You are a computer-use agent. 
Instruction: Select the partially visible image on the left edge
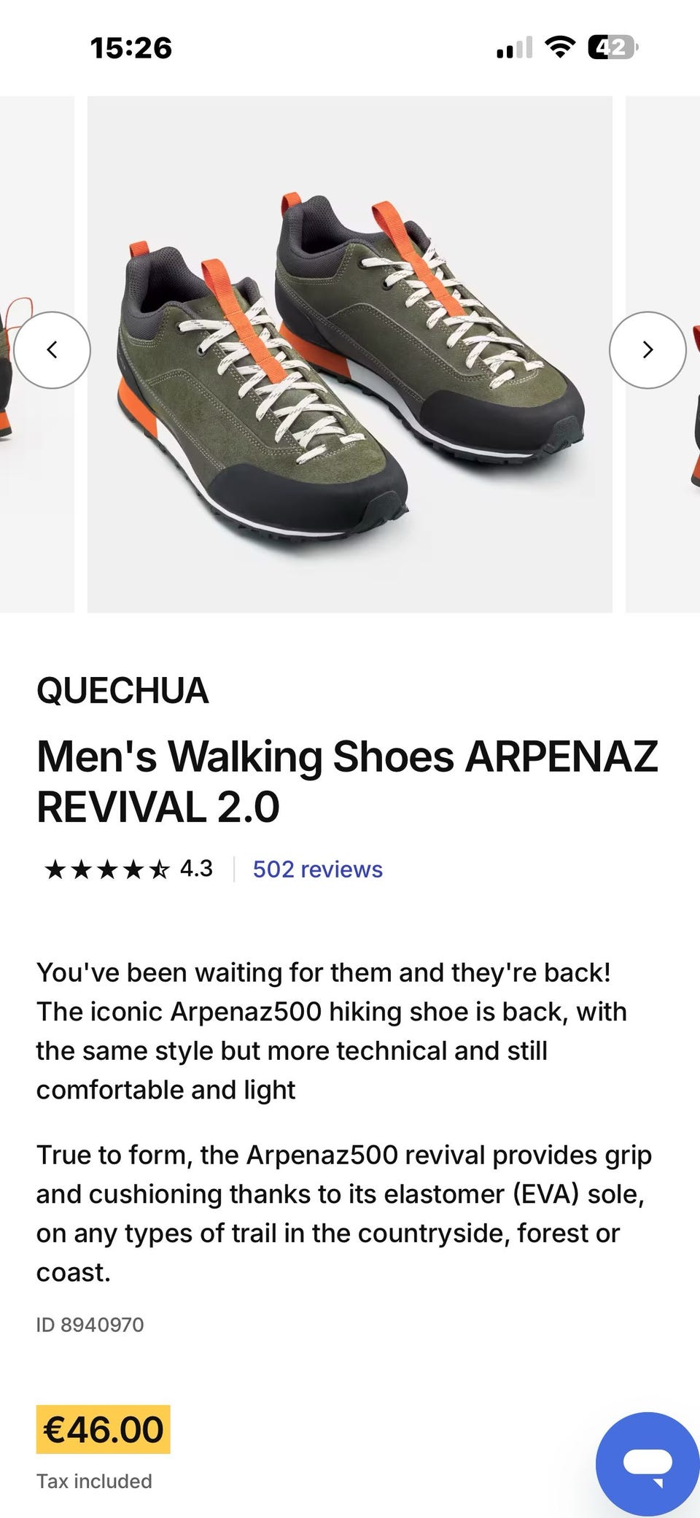click(x=36, y=355)
